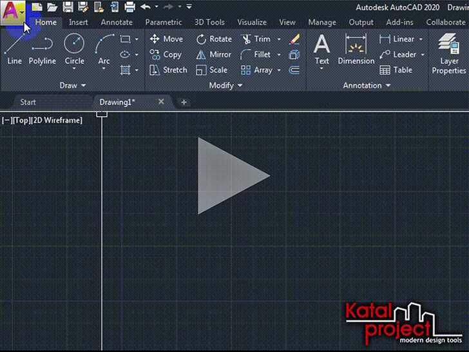Insert Text with the large A icon
Viewport: 469px width, 352px height.
pyautogui.click(x=322, y=48)
